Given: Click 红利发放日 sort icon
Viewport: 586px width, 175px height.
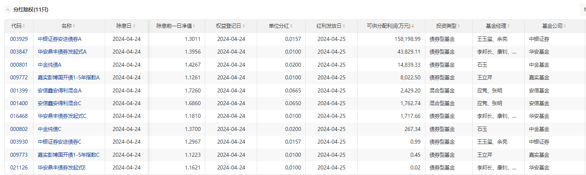Looking at the screenshot, I should click(x=344, y=26).
